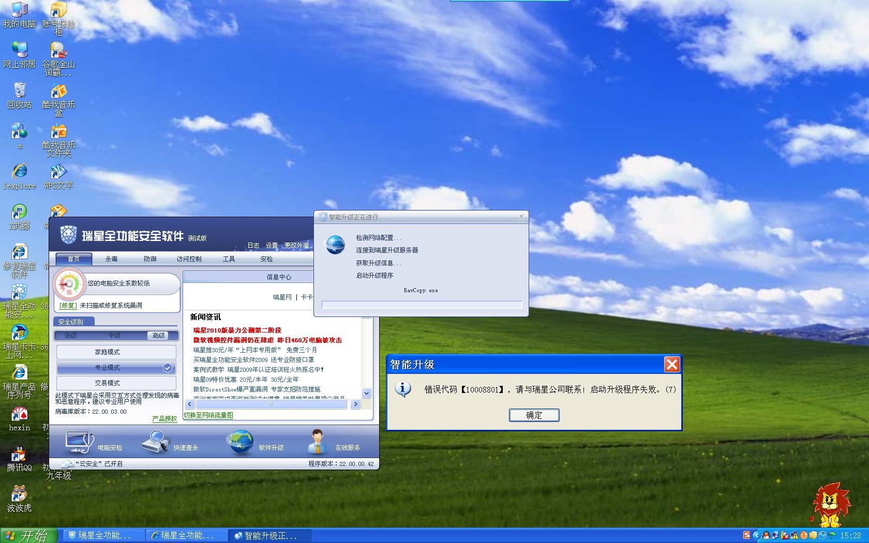Open 网上邻居 desktop icon
The height and width of the screenshot is (543, 869).
(x=19, y=55)
